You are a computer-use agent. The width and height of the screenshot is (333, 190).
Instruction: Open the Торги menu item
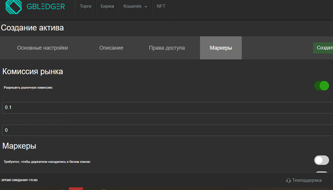coord(86,6)
